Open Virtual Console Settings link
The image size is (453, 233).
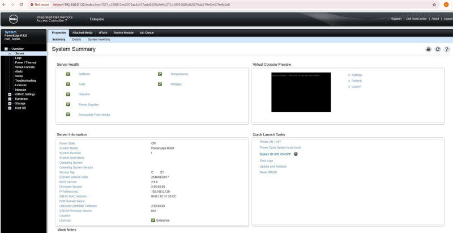(x=357, y=75)
